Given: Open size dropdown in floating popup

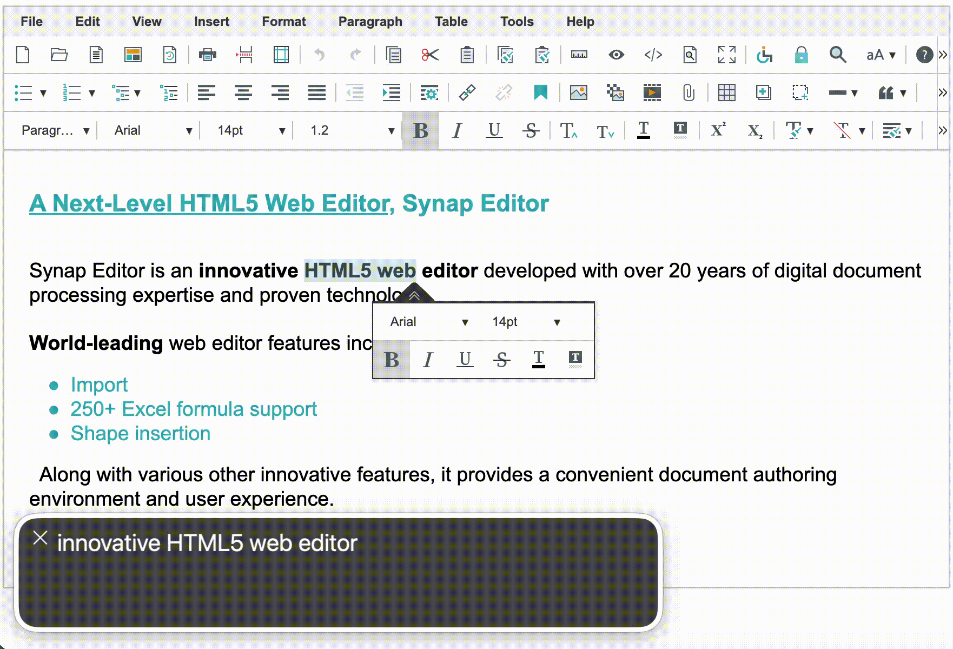Looking at the screenshot, I should (526, 322).
